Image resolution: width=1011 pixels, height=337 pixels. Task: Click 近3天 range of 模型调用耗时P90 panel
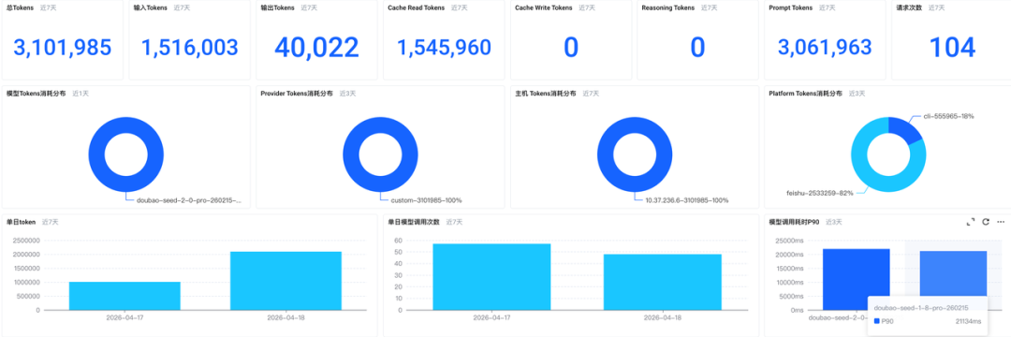pos(834,222)
